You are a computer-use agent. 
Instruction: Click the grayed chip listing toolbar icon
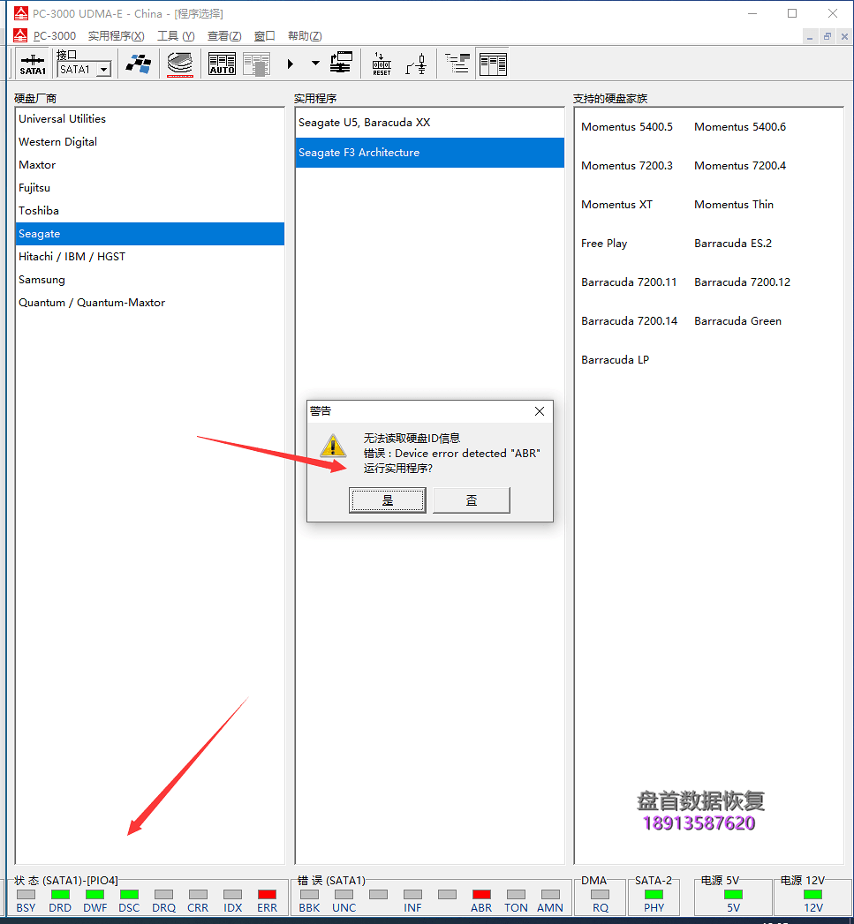point(257,64)
